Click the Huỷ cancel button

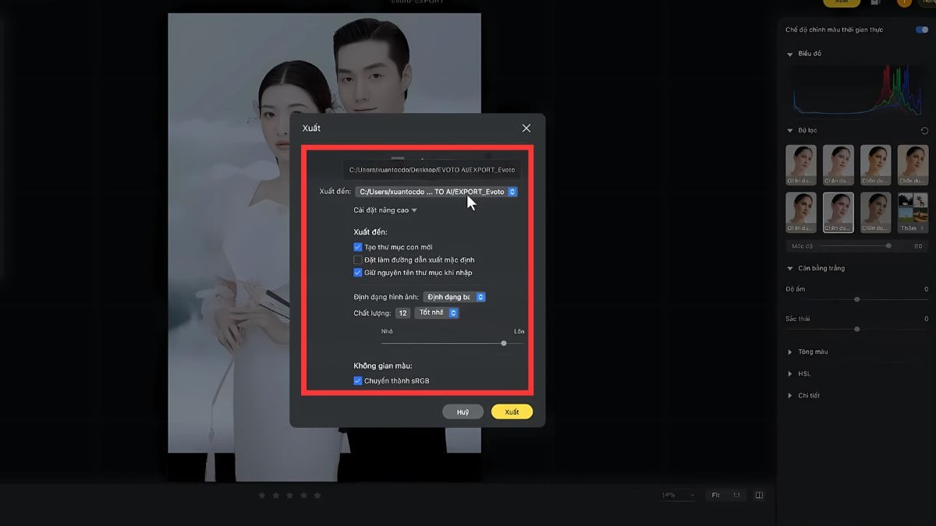click(463, 412)
